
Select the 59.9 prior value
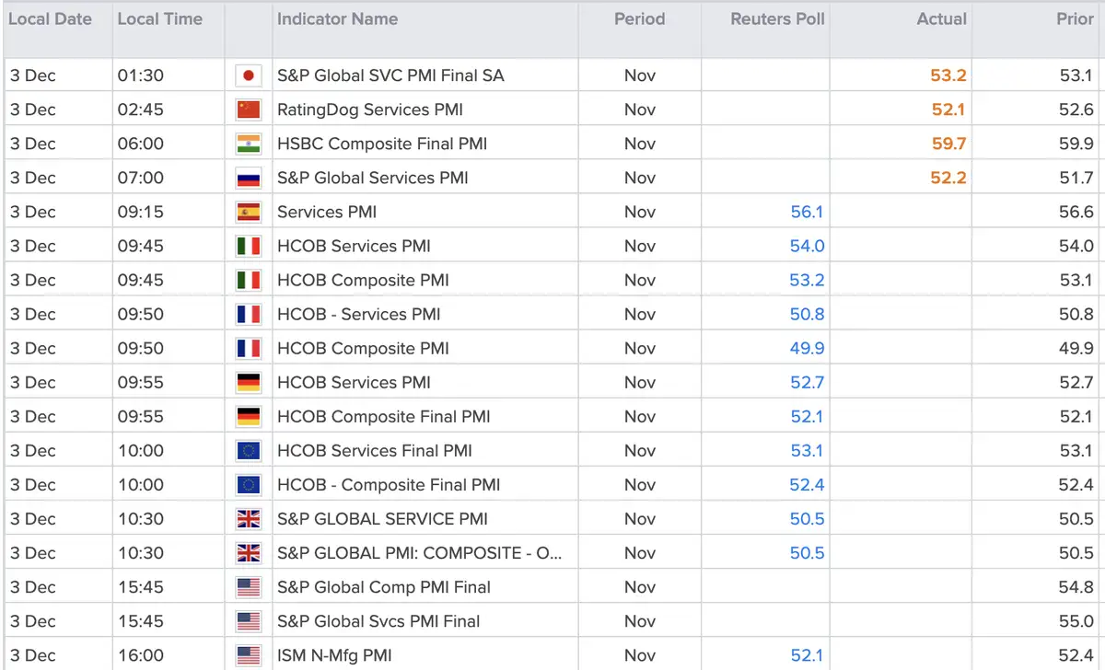1076,144
